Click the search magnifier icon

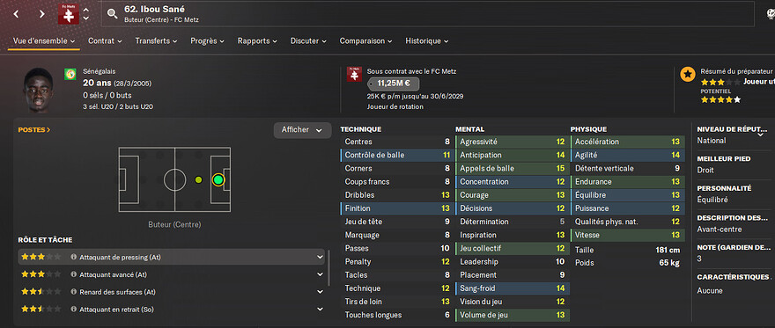coord(113,14)
